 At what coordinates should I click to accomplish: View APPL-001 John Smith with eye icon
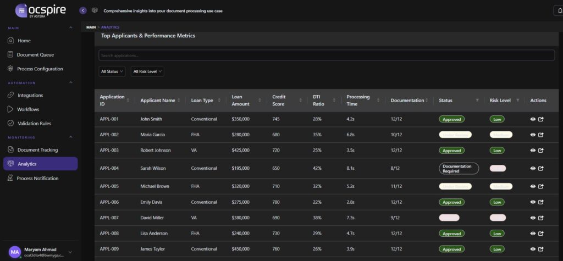point(533,119)
